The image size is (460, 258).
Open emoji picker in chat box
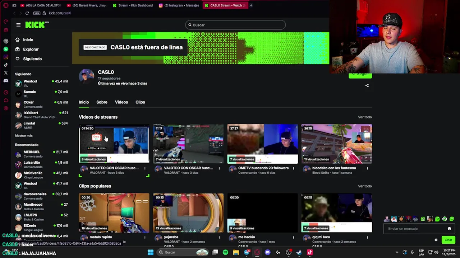pyautogui.click(x=449, y=229)
